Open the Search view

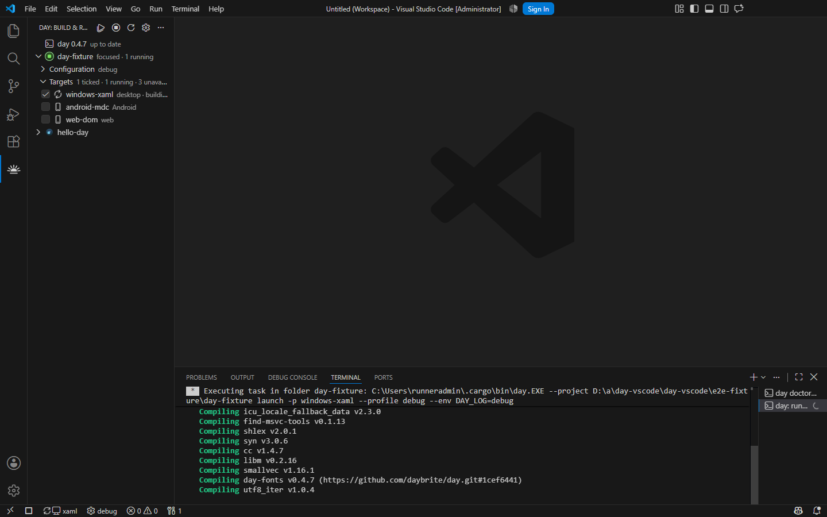tap(13, 59)
